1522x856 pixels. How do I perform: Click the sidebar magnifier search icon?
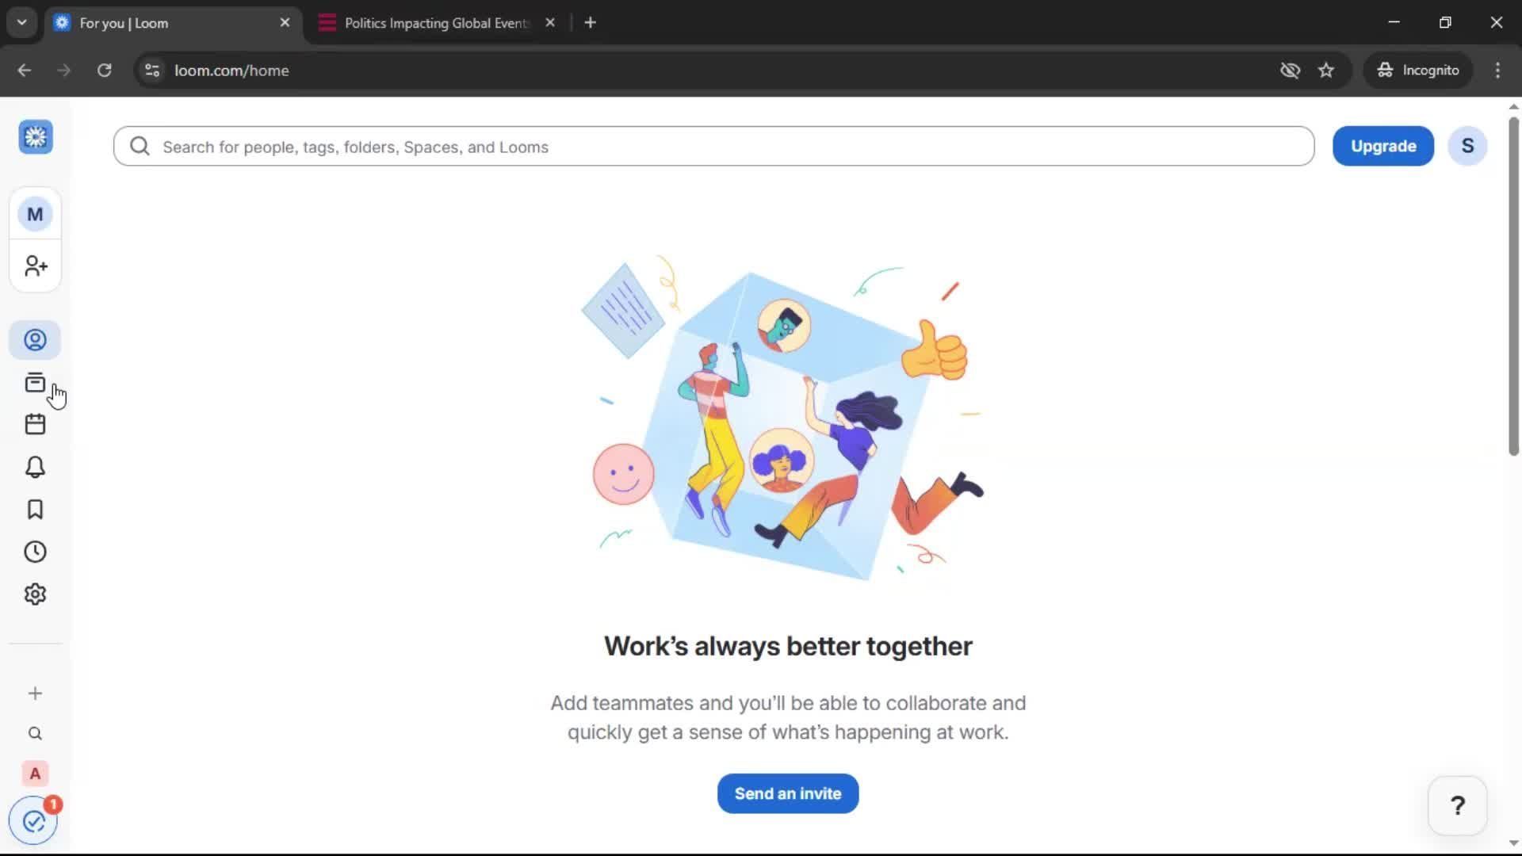(x=35, y=734)
